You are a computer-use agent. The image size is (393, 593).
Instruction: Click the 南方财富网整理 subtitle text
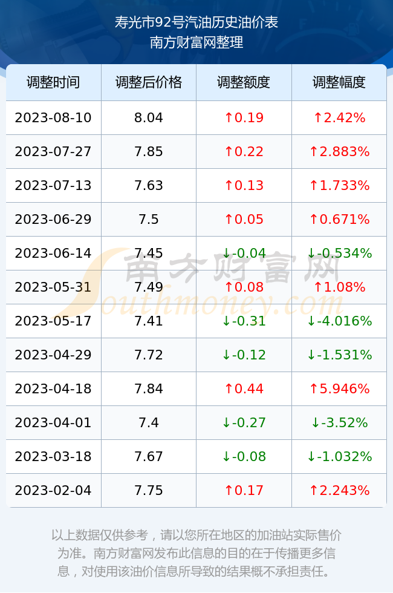(x=197, y=42)
